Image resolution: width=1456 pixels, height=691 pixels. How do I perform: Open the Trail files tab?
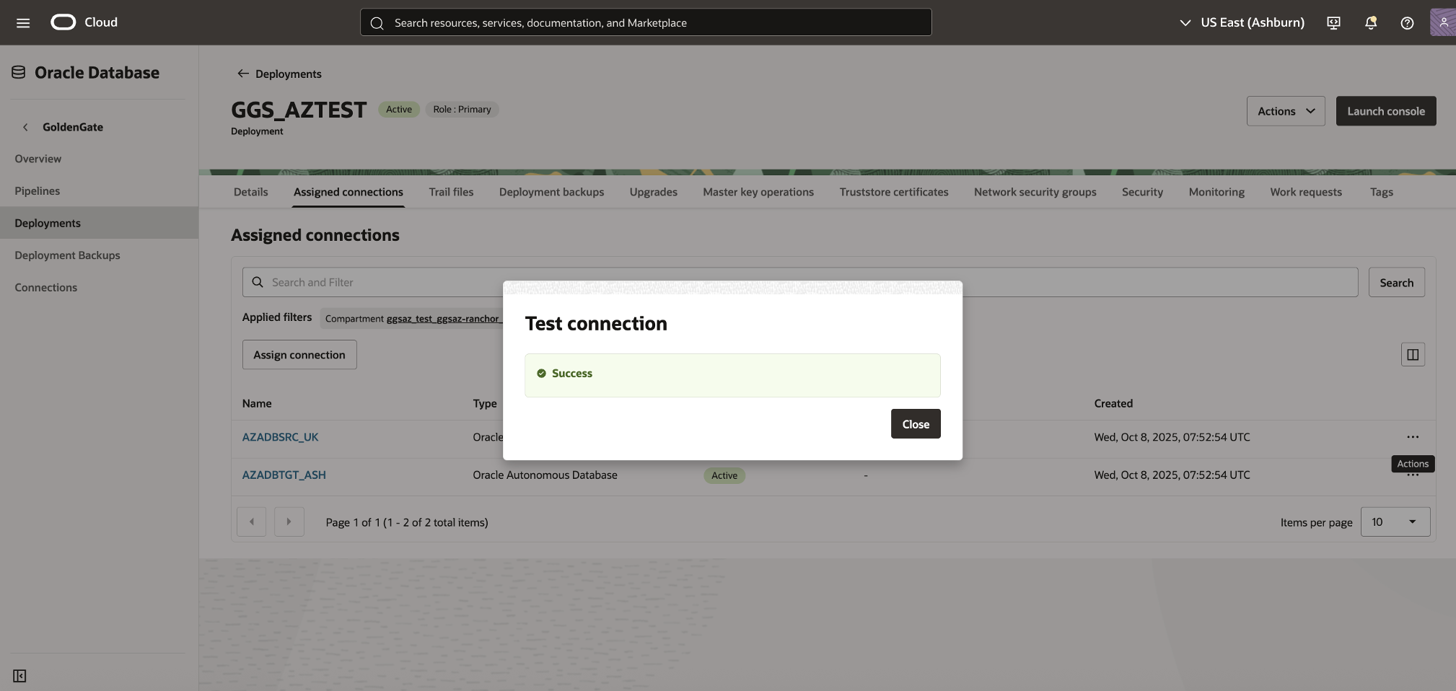[451, 192]
